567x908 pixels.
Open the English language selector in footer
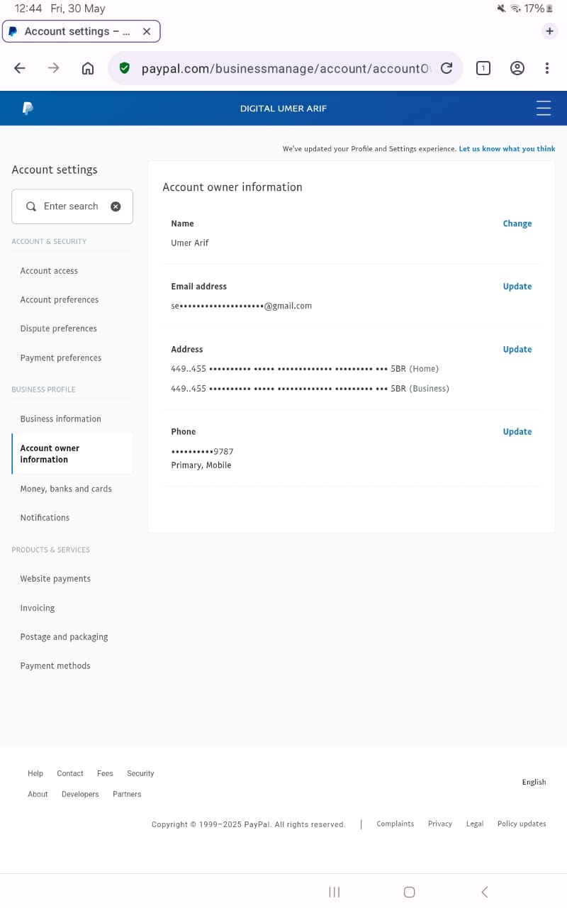click(534, 782)
